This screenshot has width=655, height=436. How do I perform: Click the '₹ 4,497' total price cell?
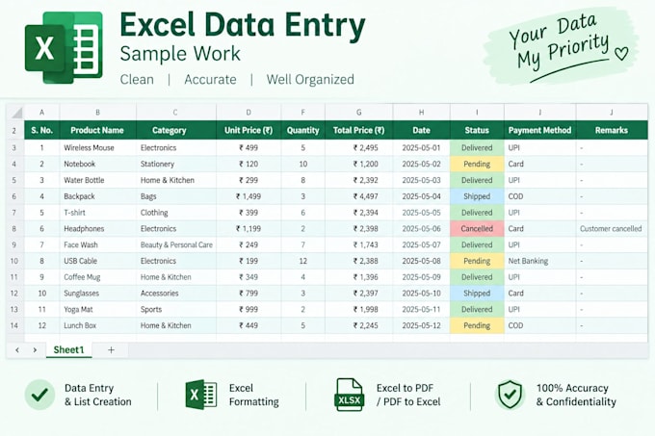[359, 196]
